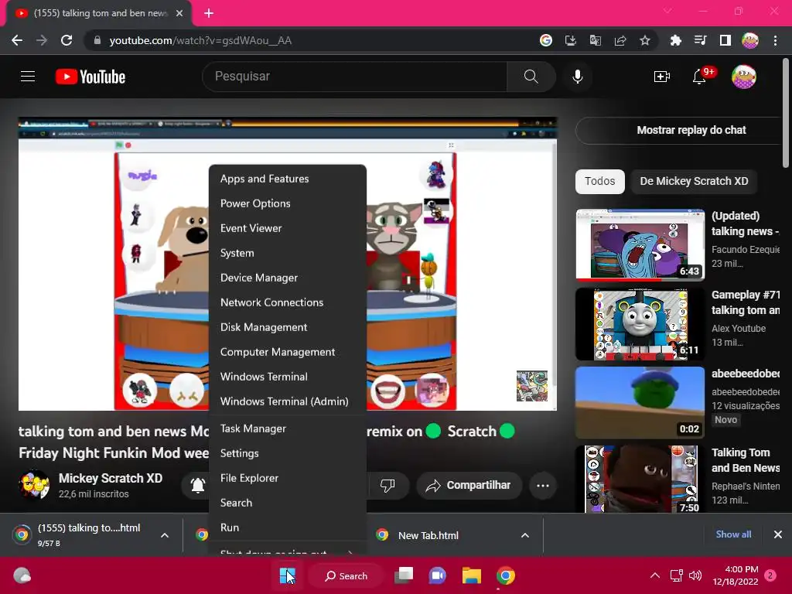This screenshot has height=594, width=792.
Task: Select the Todos filter chip
Action: click(599, 181)
